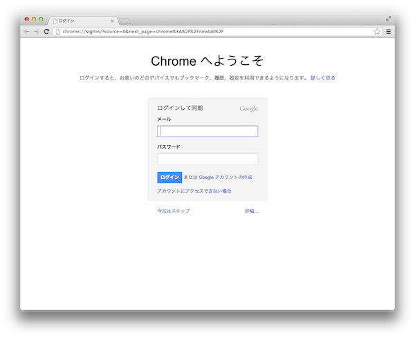Reload the page with the refresh icon
Viewport: 415px width, 338px height.
pos(46,32)
